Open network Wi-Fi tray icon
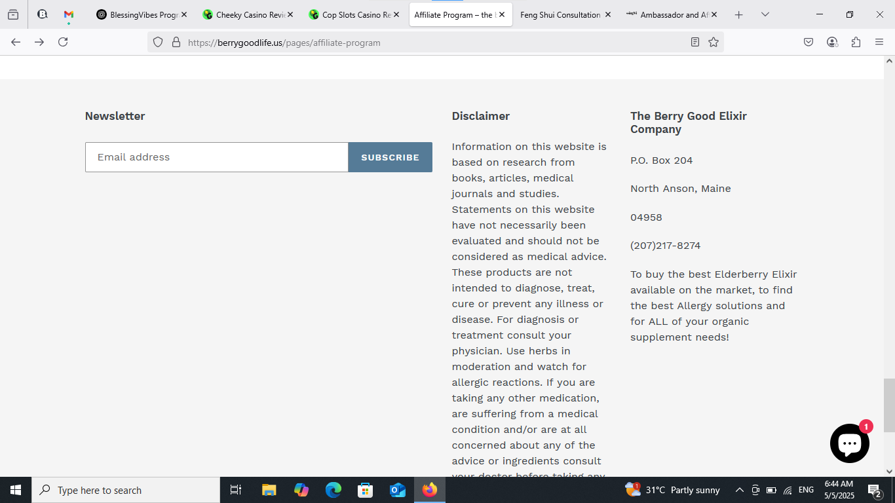Screen dimensions: 895x503 788,490
